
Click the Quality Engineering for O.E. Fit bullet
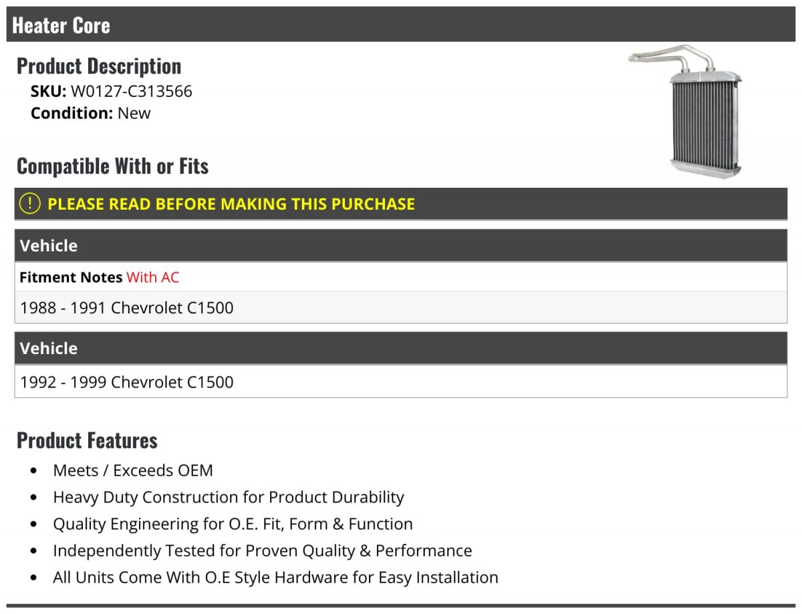[x=233, y=524]
